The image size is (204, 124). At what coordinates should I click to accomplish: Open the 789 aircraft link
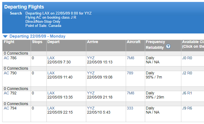coord(130,73)
